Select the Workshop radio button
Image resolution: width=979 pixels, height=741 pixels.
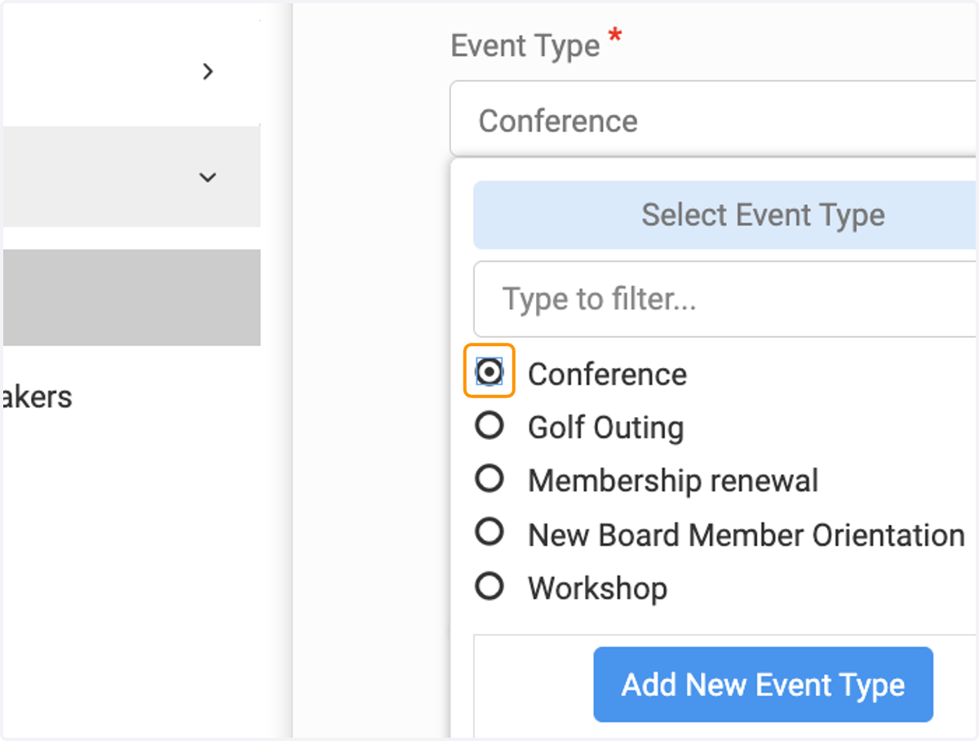[489, 585]
